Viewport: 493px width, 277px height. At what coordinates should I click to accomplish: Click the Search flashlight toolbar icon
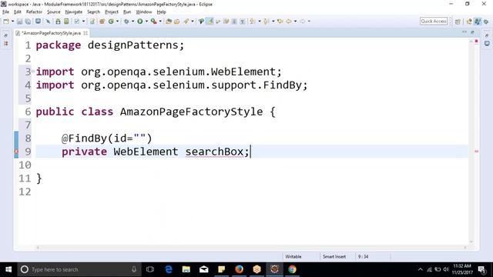[x=186, y=22]
